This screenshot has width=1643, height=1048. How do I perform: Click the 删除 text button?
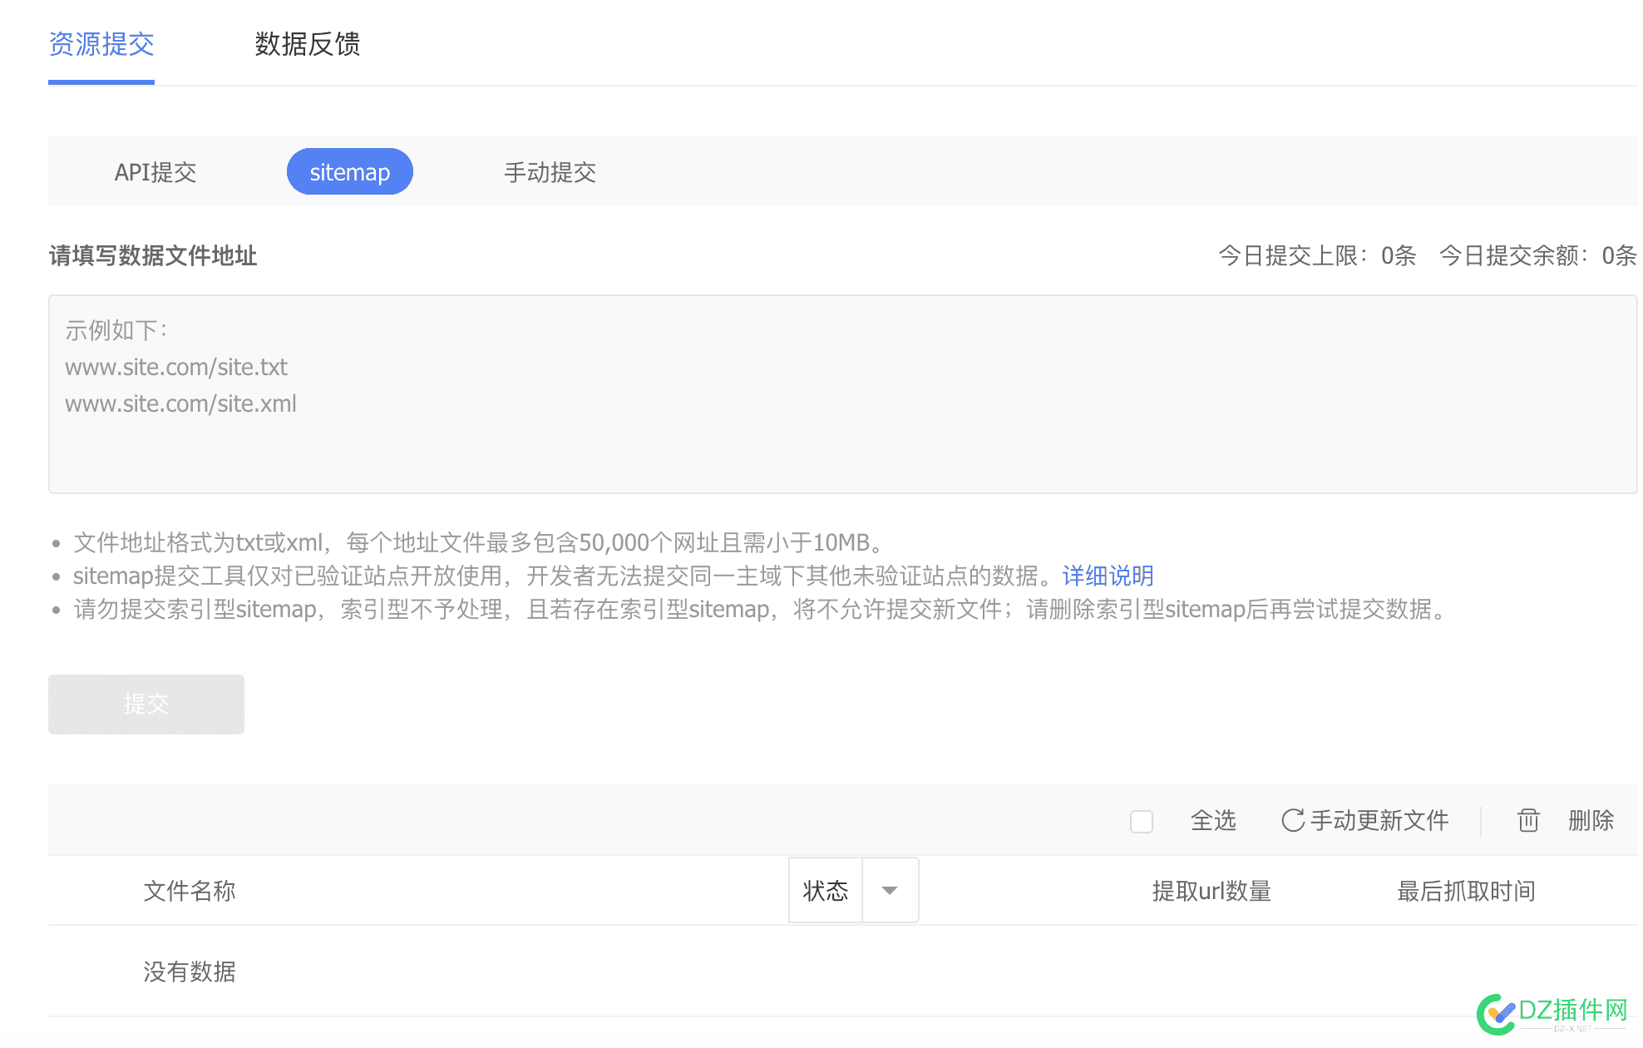[1591, 821]
